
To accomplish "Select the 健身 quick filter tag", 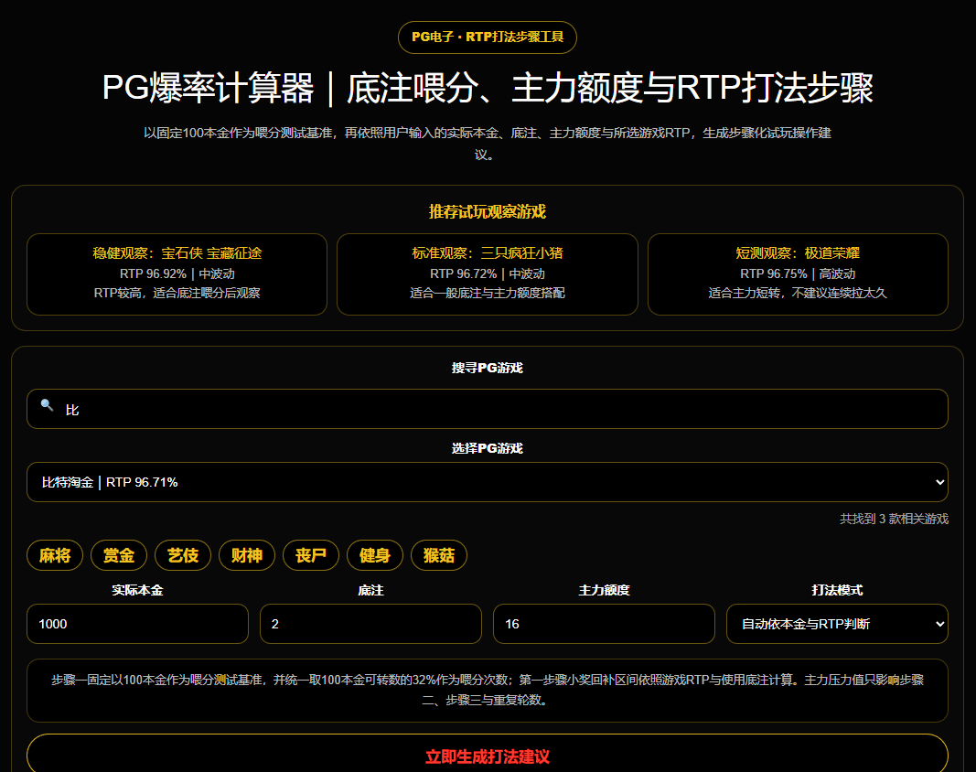I will coord(375,555).
